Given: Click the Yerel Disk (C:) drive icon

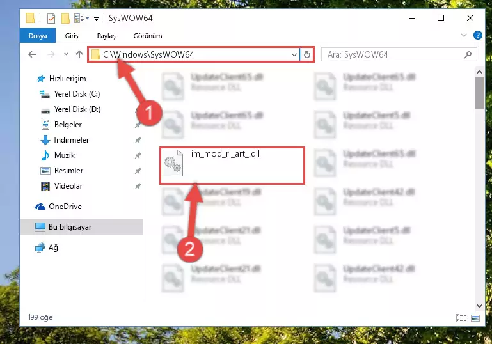Looking at the screenshot, I should point(45,94).
